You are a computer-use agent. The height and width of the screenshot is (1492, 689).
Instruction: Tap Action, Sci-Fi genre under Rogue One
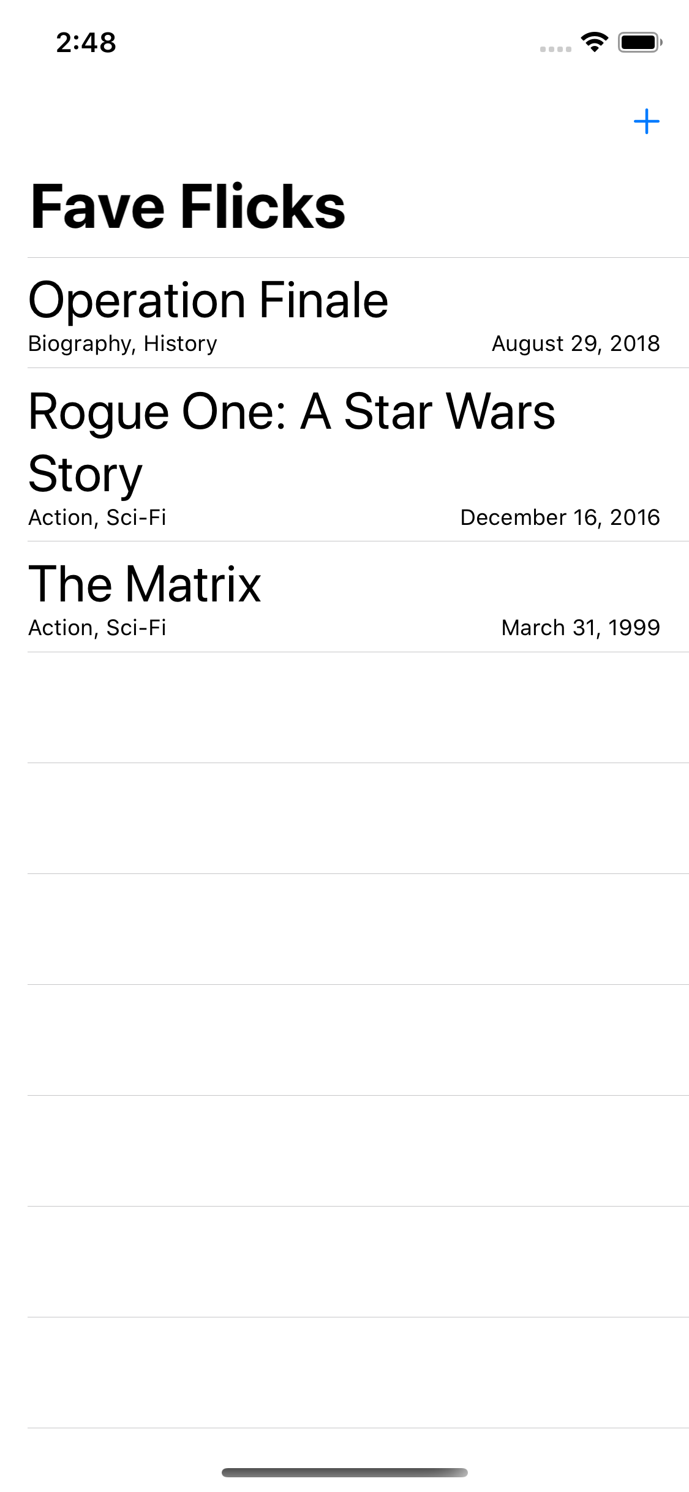pos(97,518)
